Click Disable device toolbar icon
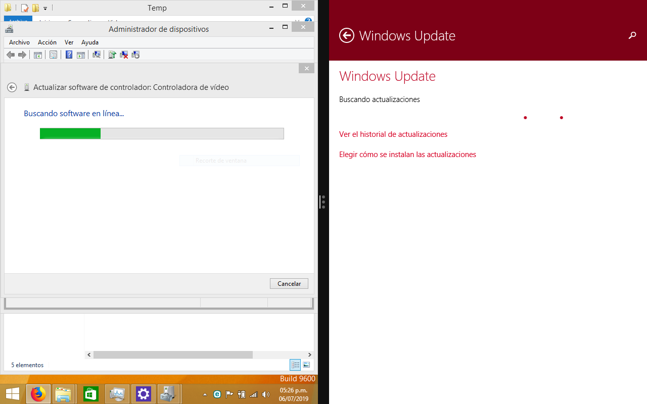Viewport: 647px width, 404px height. pos(135,55)
